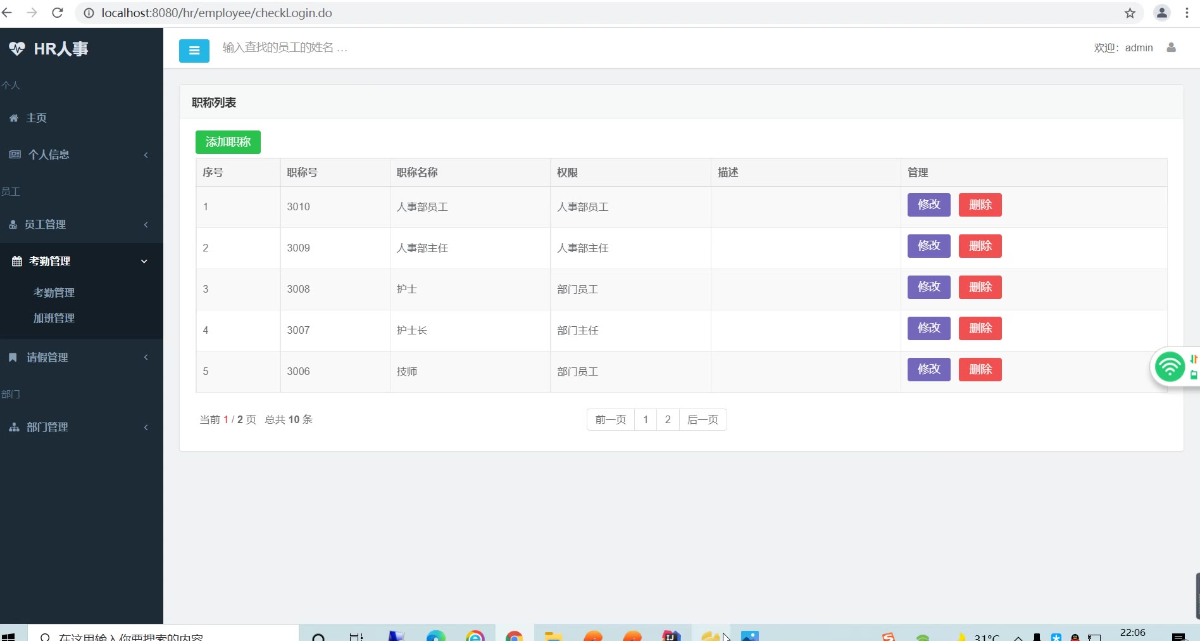Viewport: 1200px width, 641px height.
Task: Delete the 护士长 row 3007
Action: (x=980, y=328)
